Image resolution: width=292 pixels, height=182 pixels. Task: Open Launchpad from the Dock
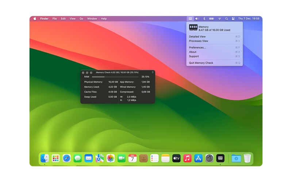coord(55,158)
